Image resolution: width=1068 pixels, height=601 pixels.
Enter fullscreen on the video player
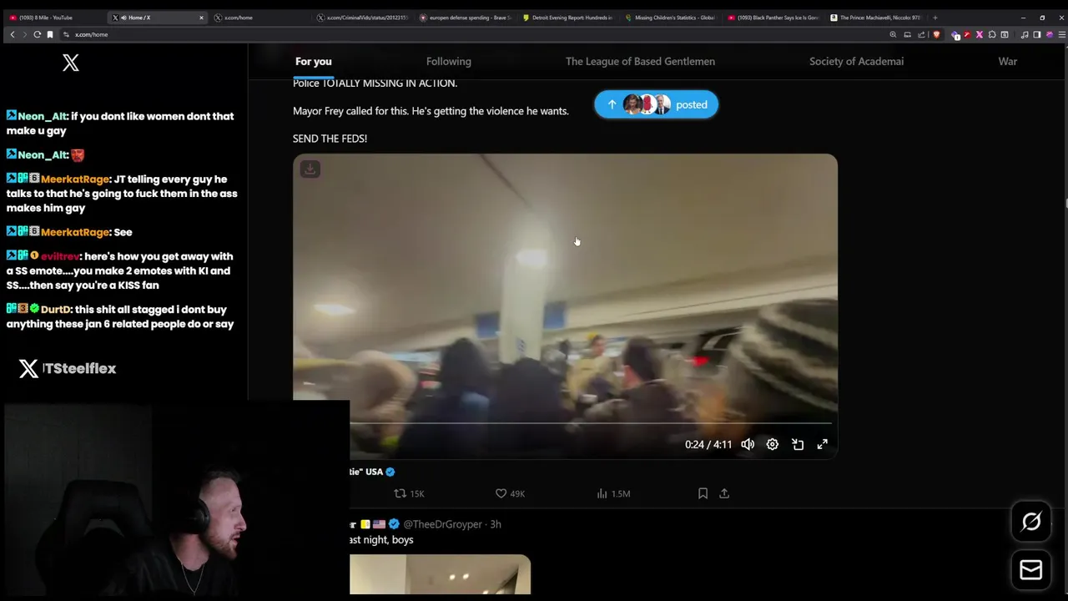pos(823,444)
